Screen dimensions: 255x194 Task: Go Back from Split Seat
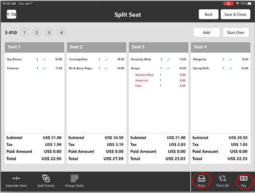click(x=208, y=15)
